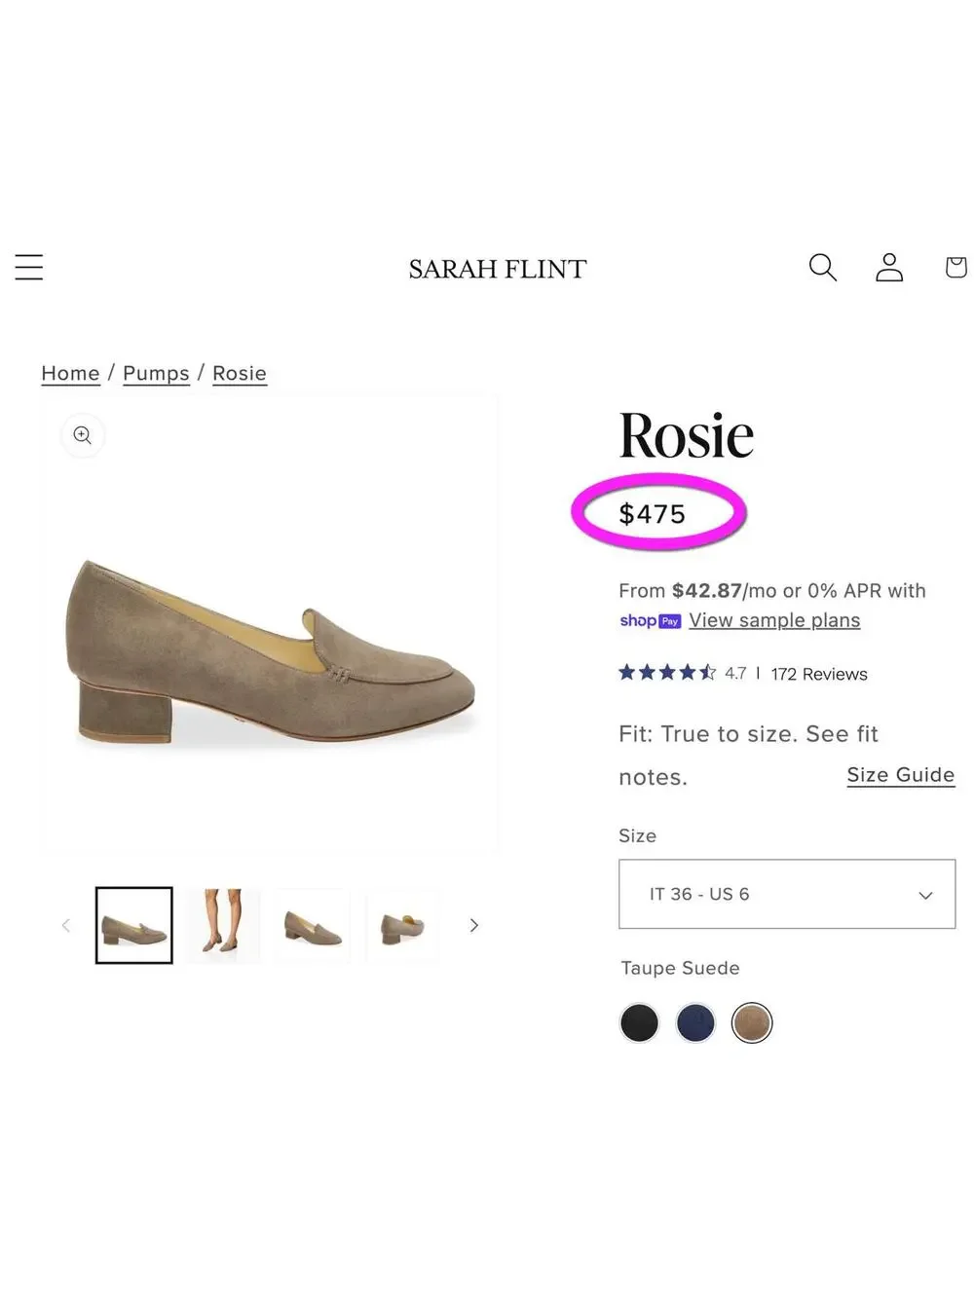This screenshot has width=974, height=1295.
Task: Click the Rosie breadcrumb link
Action: click(x=240, y=374)
